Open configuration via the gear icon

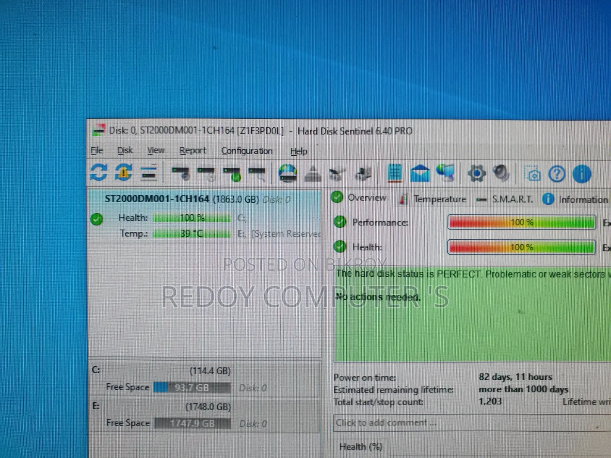click(x=477, y=174)
